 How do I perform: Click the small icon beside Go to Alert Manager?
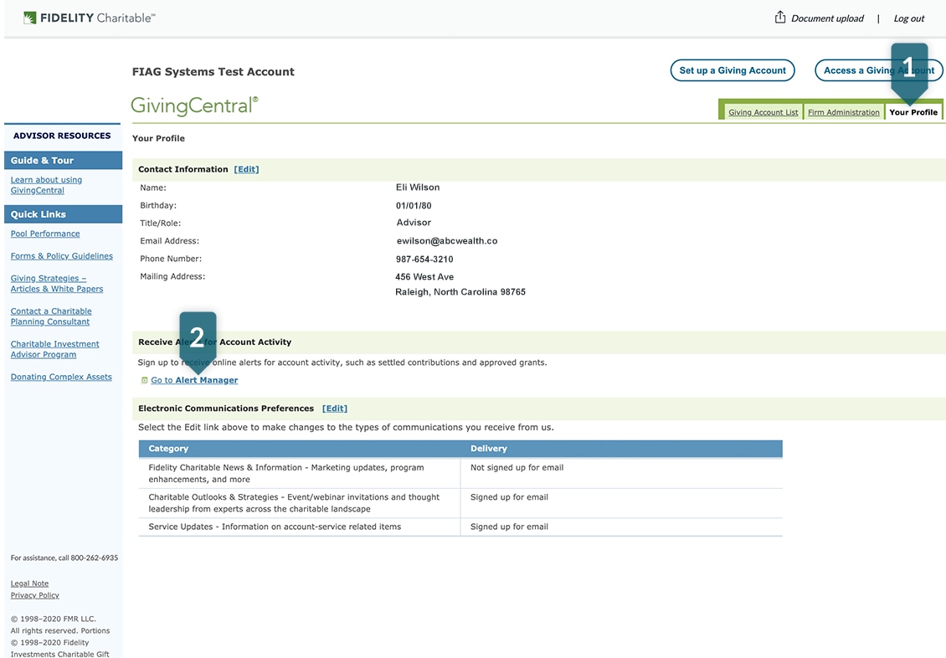(144, 381)
